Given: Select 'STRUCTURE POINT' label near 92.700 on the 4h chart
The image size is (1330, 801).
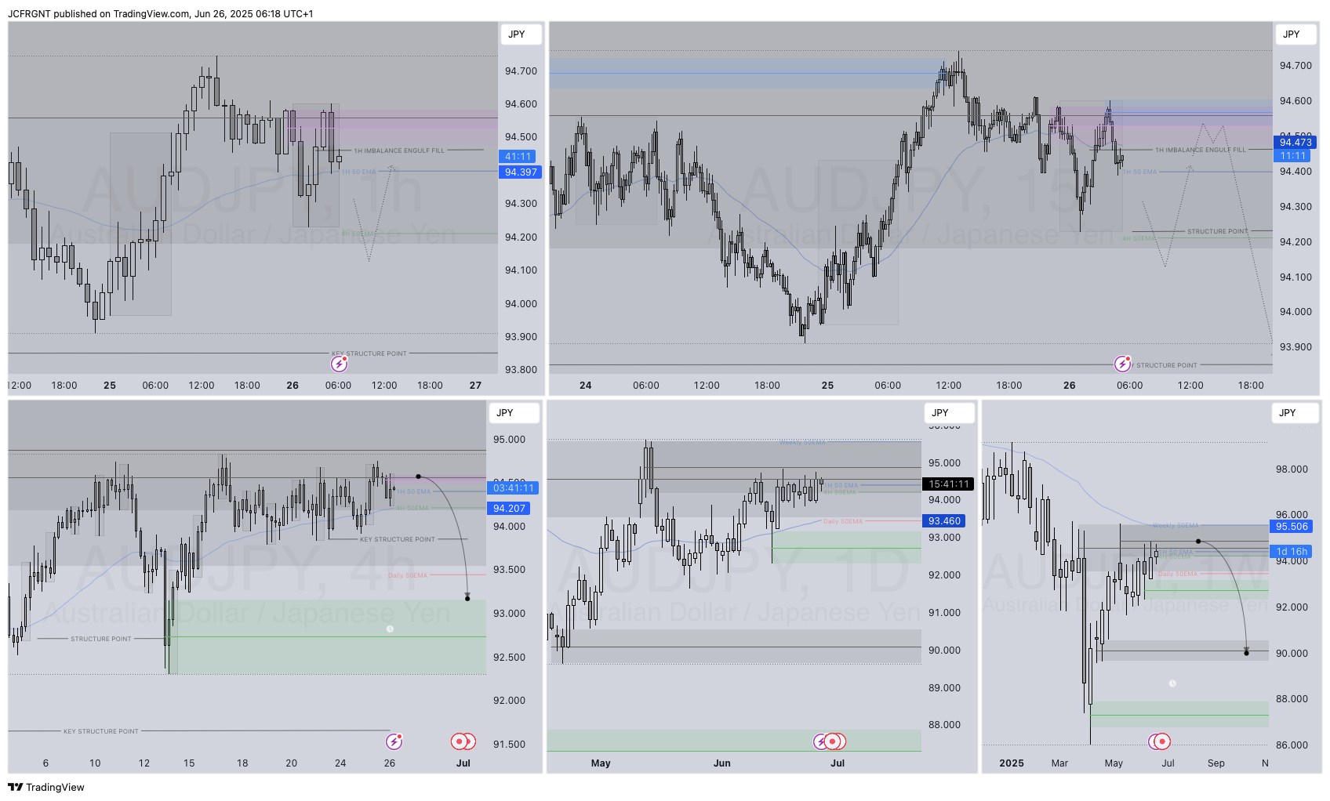Looking at the screenshot, I should click(x=101, y=639).
